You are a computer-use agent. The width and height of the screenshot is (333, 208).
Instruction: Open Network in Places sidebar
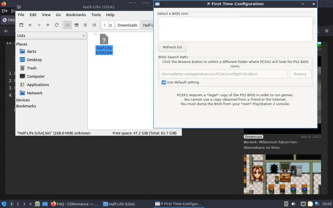35,93
